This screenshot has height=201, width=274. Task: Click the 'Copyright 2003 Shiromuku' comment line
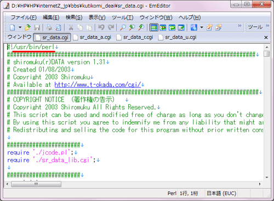click(48, 77)
